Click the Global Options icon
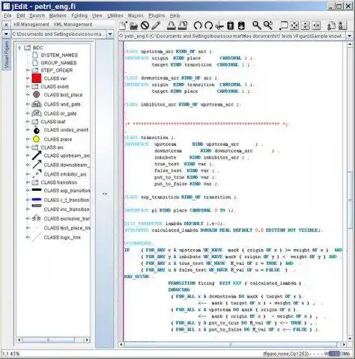 pos(342,25)
